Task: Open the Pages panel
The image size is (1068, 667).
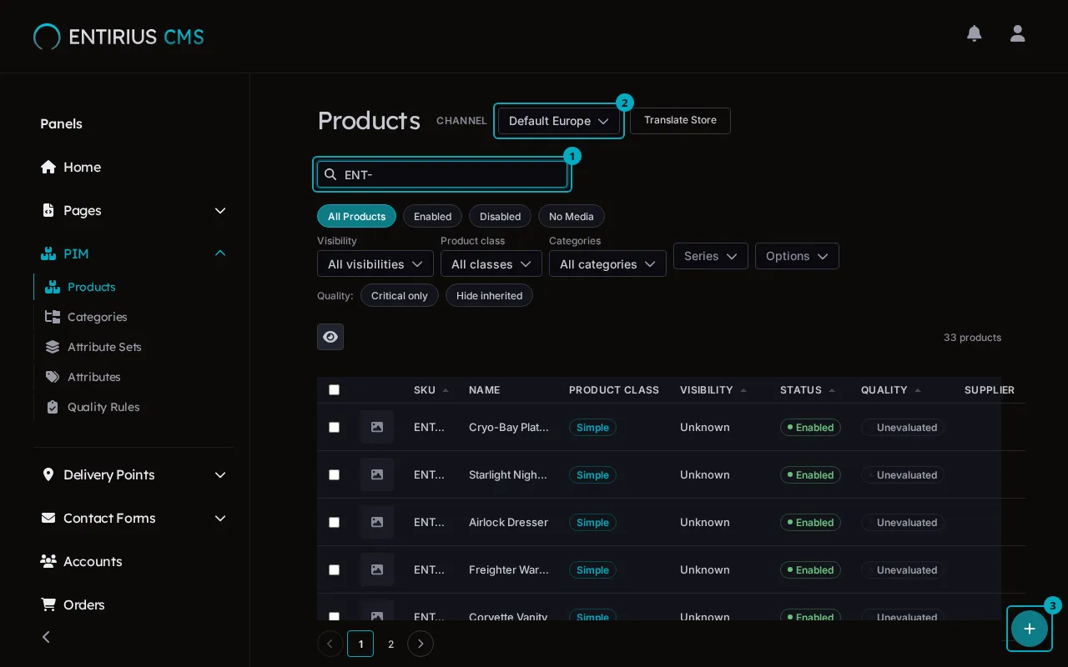Action: [82, 210]
